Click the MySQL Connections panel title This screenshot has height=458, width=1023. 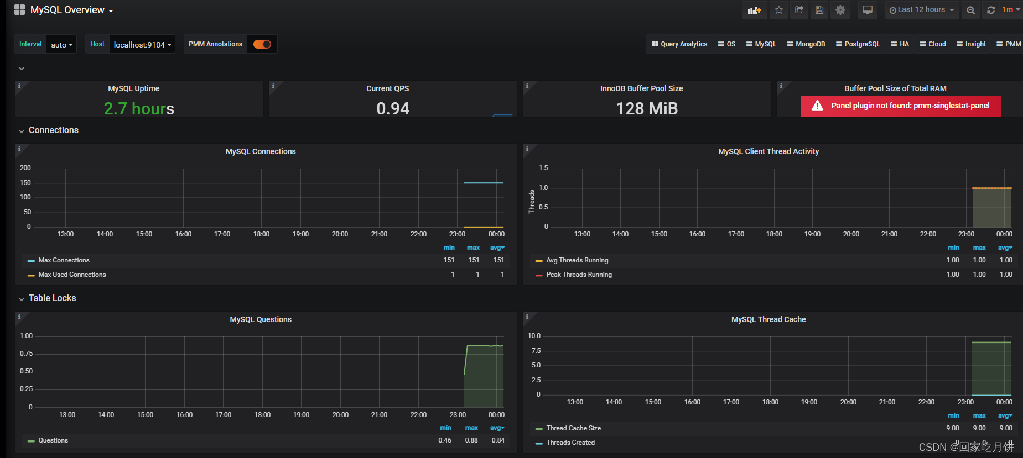261,151
